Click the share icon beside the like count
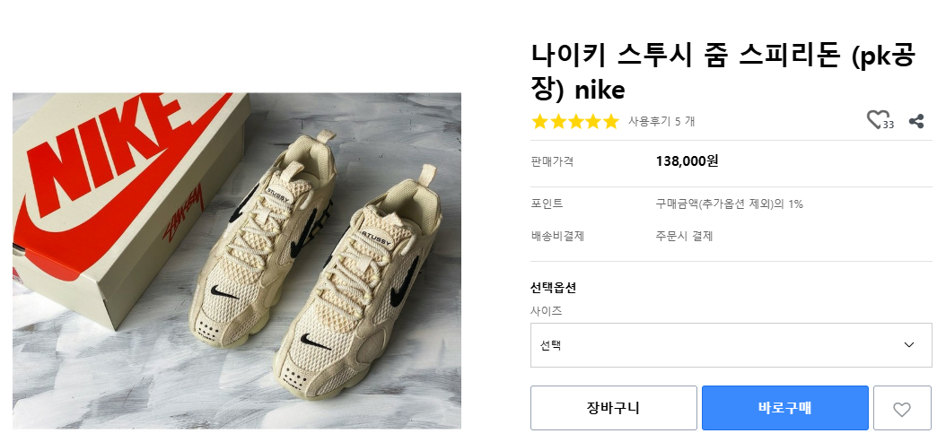The height and width of the screenshot is (442, 937). [x=916, y=121]
